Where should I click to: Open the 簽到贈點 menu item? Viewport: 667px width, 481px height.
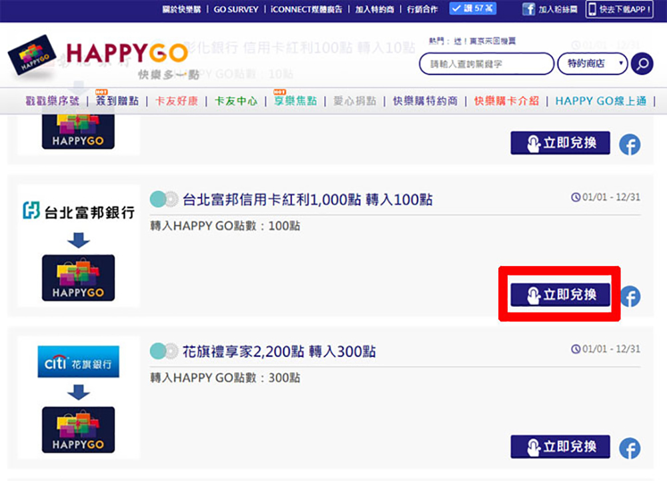[117, 101]
